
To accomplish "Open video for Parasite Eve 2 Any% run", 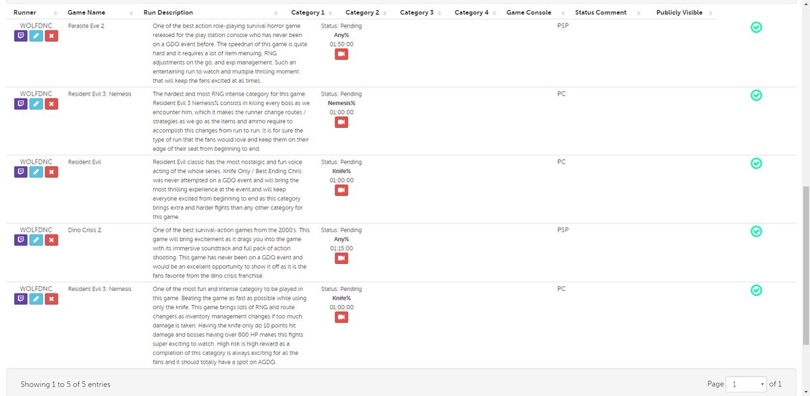I will click(x=342, y=54).
